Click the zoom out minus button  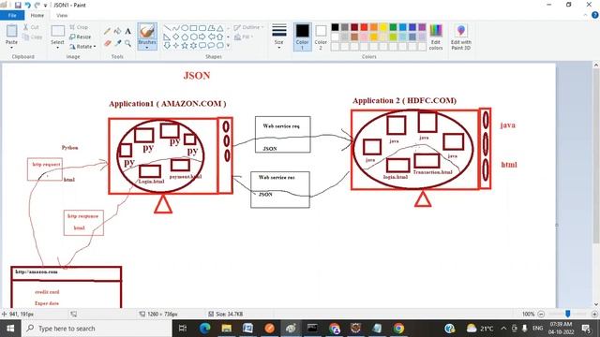tap(541, 315)
